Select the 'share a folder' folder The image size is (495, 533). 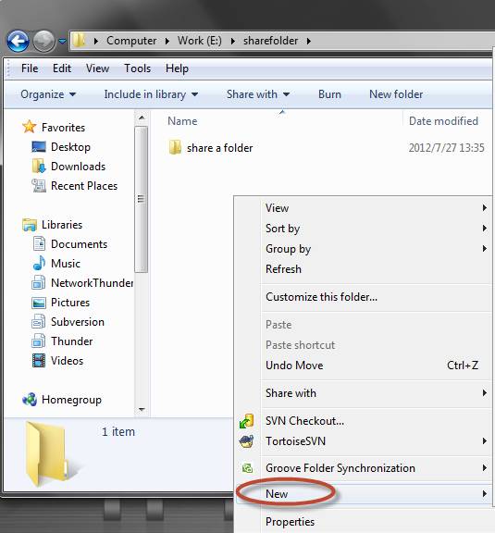click(x=211, y=148)
